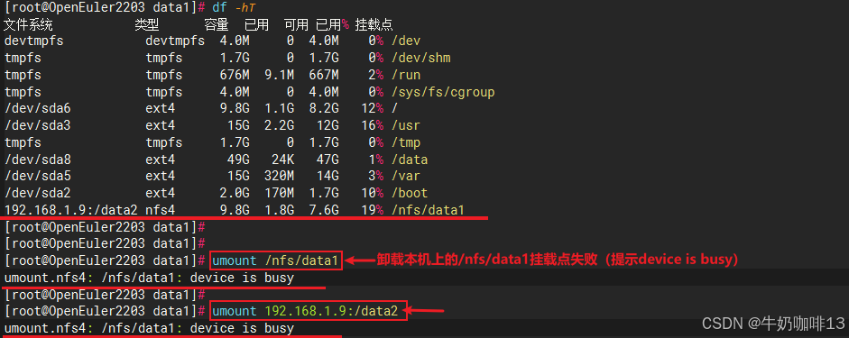849x338 pixels.
Task: Click the '/usr' mount point text
Action: pyautogui.click(x=405, y=125)
